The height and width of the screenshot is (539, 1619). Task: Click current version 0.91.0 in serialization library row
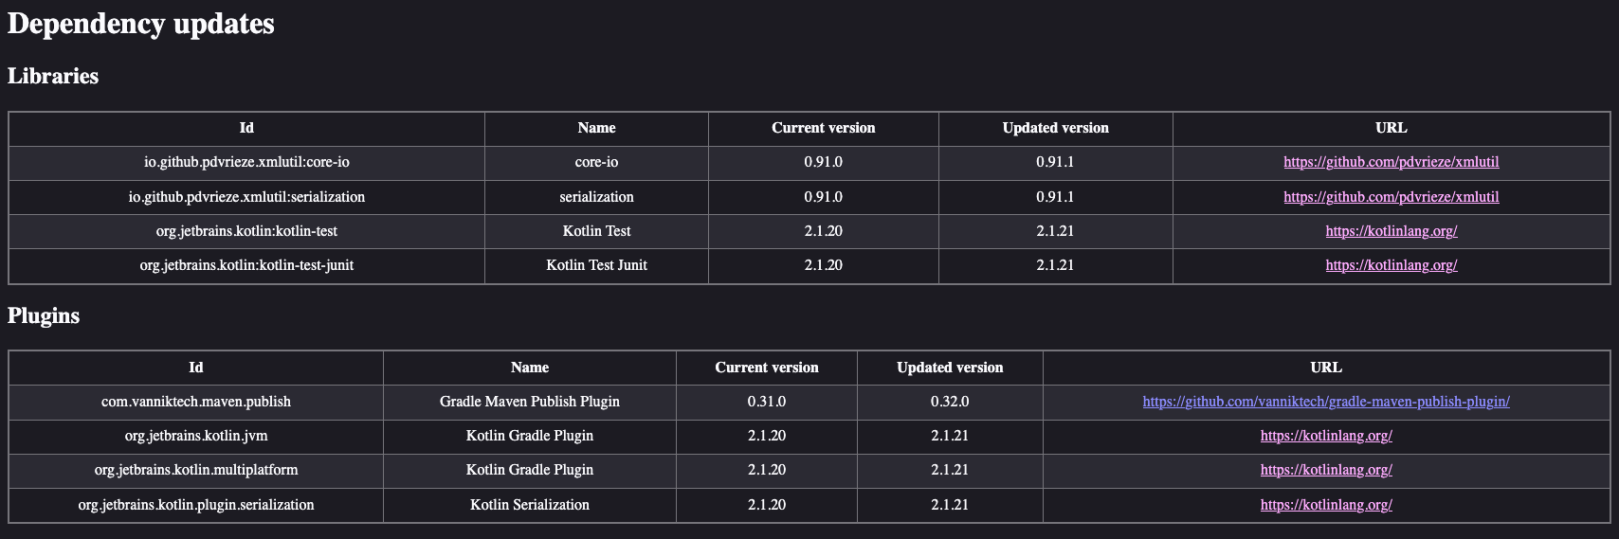[x=823, y=197]
